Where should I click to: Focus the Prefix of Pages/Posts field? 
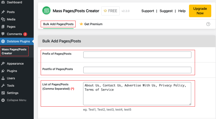tap(137, 55)
